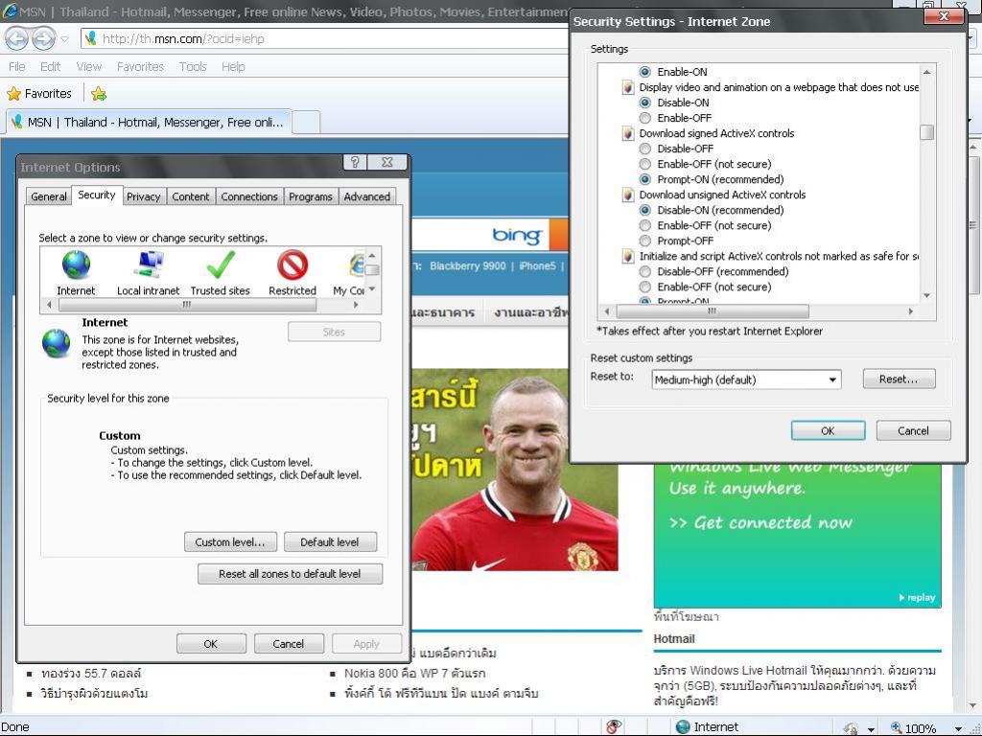Click the privacy report eye icon in status bar
The width and height of the screenshot is (982, 736).
tap(614, 726)
